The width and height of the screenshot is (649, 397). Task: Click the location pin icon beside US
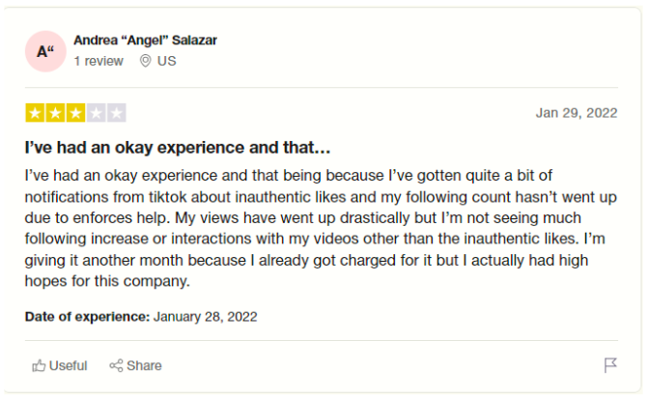pos(145,61)
